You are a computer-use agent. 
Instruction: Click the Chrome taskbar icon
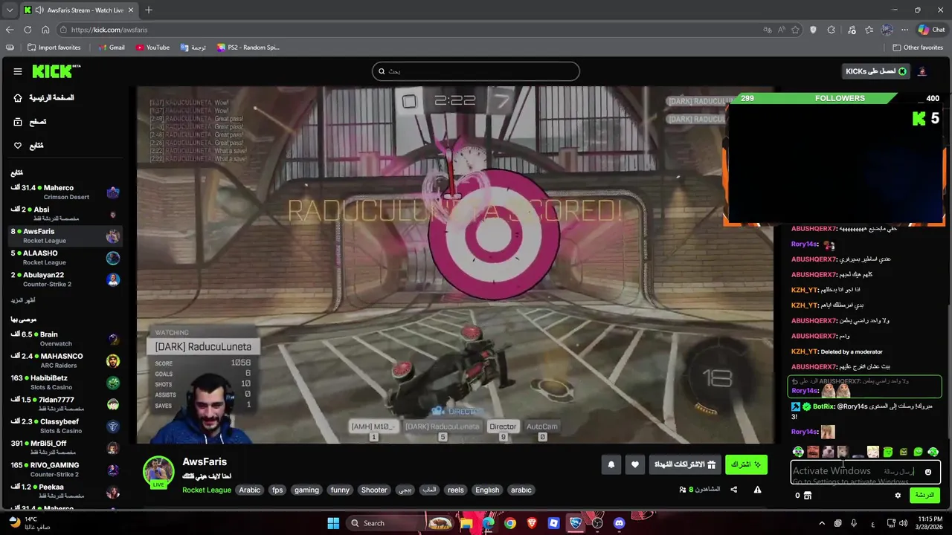509,523
